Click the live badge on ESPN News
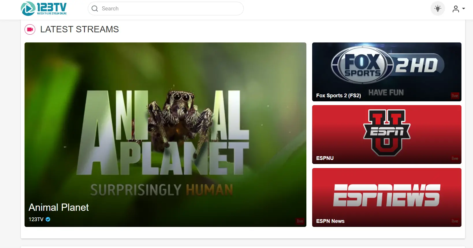Image resolution: width=473 pixels, height=248 pixels. (x=455, y=221)
